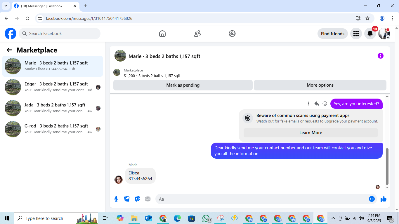
Task: Bookmark this page with star icon
Action: (x=367, y=18)
